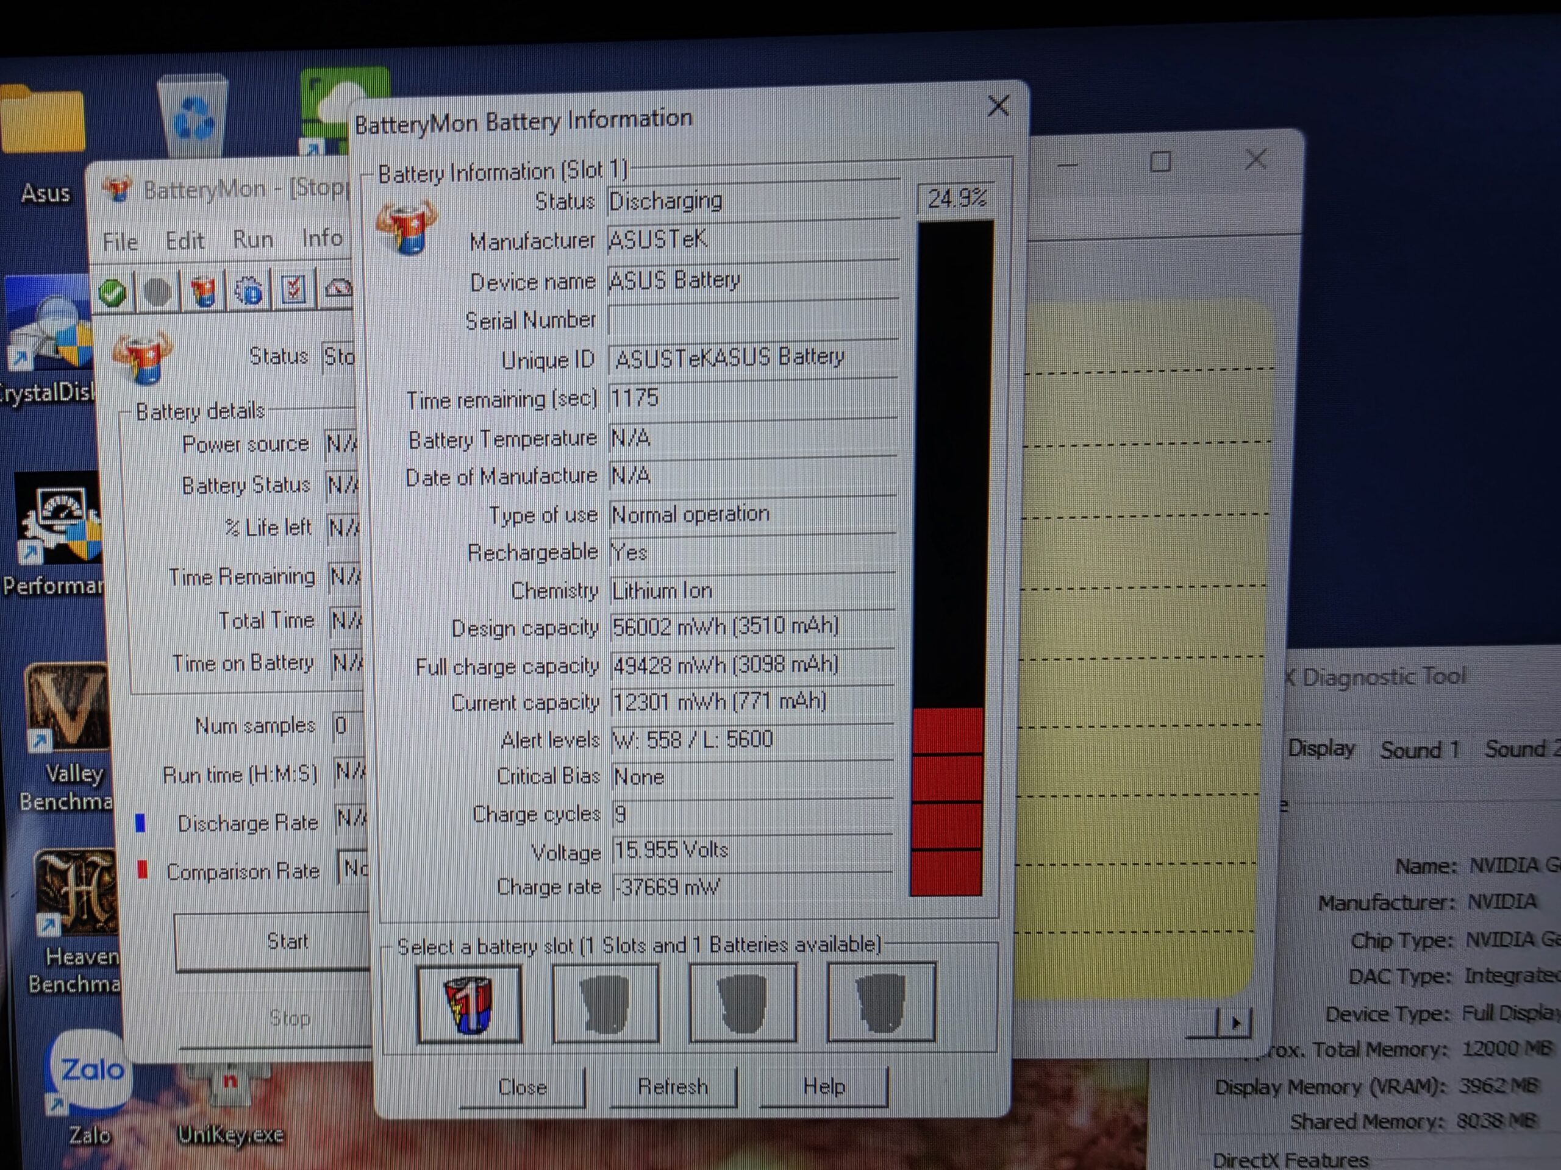Screen dimensions: 1561x1170
Task: Select the fourth grayed-out battery slot
Action: (x=881, y=1001)
